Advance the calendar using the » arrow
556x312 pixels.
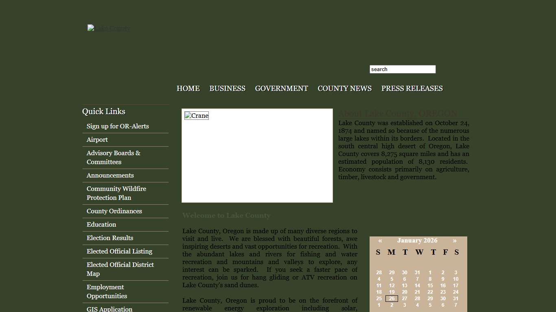(455, 240)
